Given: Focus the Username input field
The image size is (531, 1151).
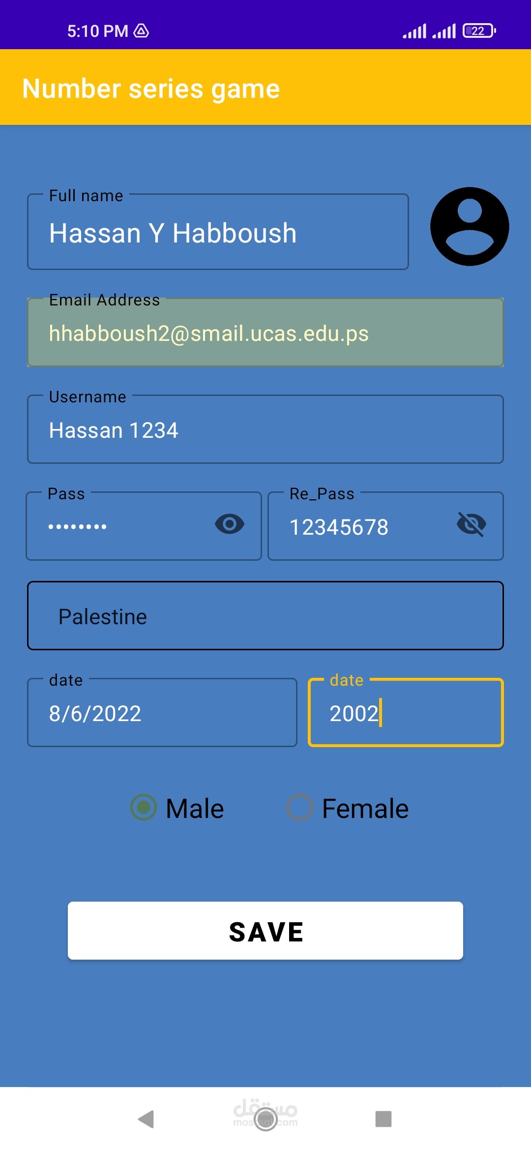Looking at the screenshot, I should tap(265, 430).
